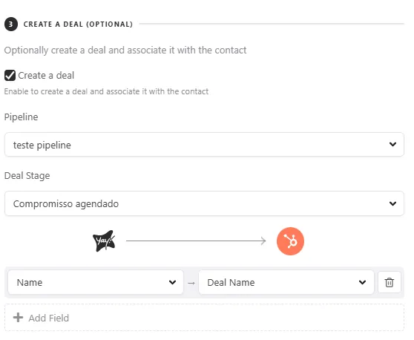Screen dimensions: 414x340
Task: Click the chevron arrow of the Pipeline select
Action: pyautogui.click(x=392, y=144)
